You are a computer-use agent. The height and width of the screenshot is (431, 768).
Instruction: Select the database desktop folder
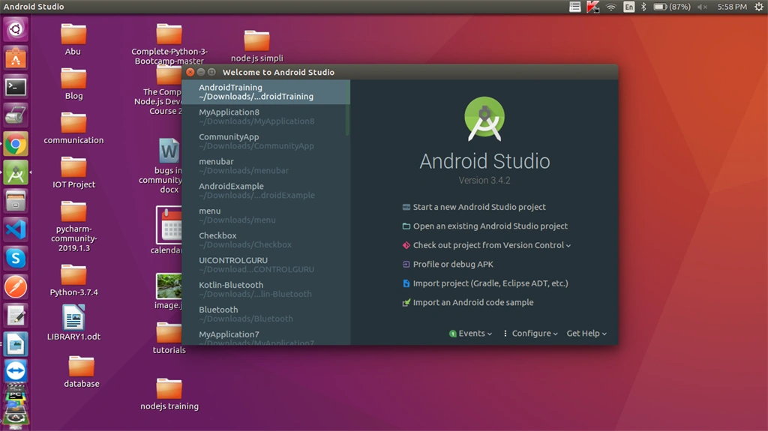click(x=81, y=373)
